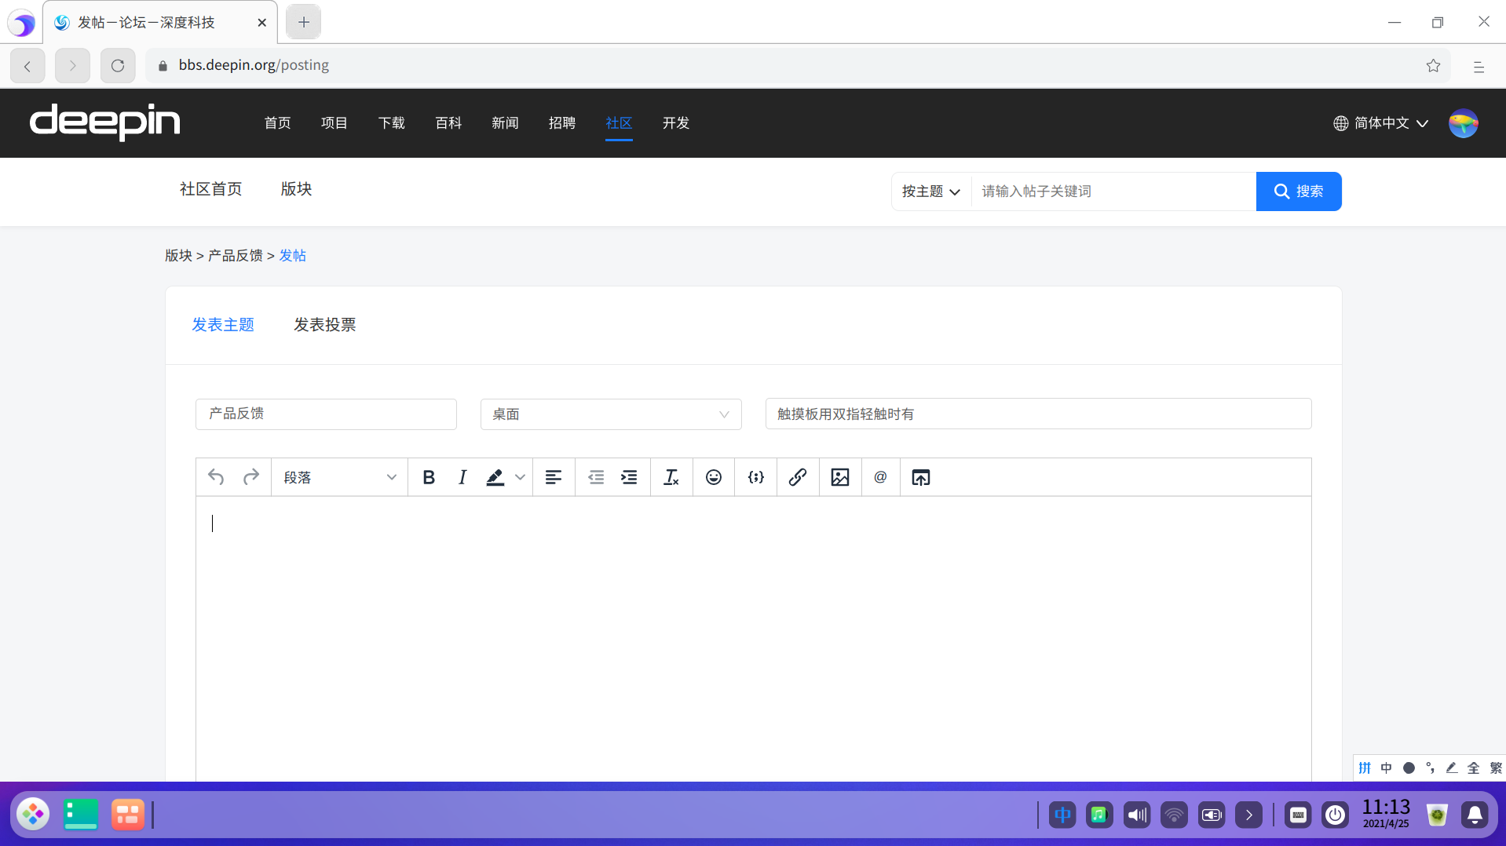1506x846 pixels.
Task: Open the power shutdown menu
Action: point(1335,815)
